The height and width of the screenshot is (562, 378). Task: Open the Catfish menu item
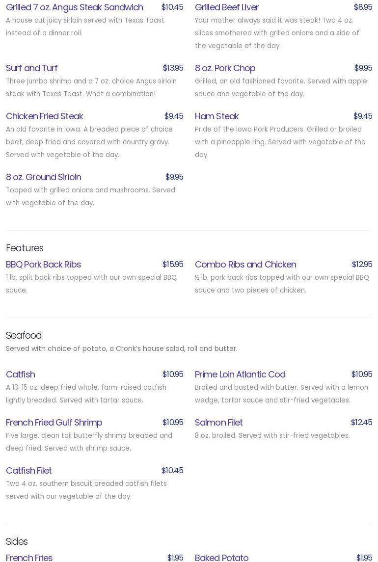tap(20, 375)
